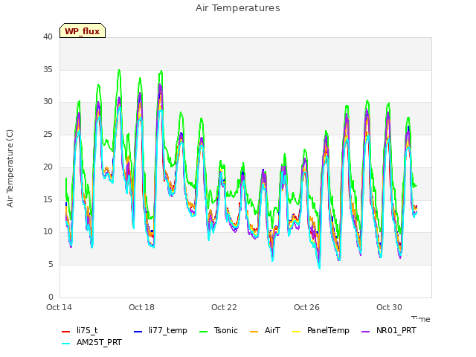Click the Oct 26 x-axis tick label

coord(306,307)
